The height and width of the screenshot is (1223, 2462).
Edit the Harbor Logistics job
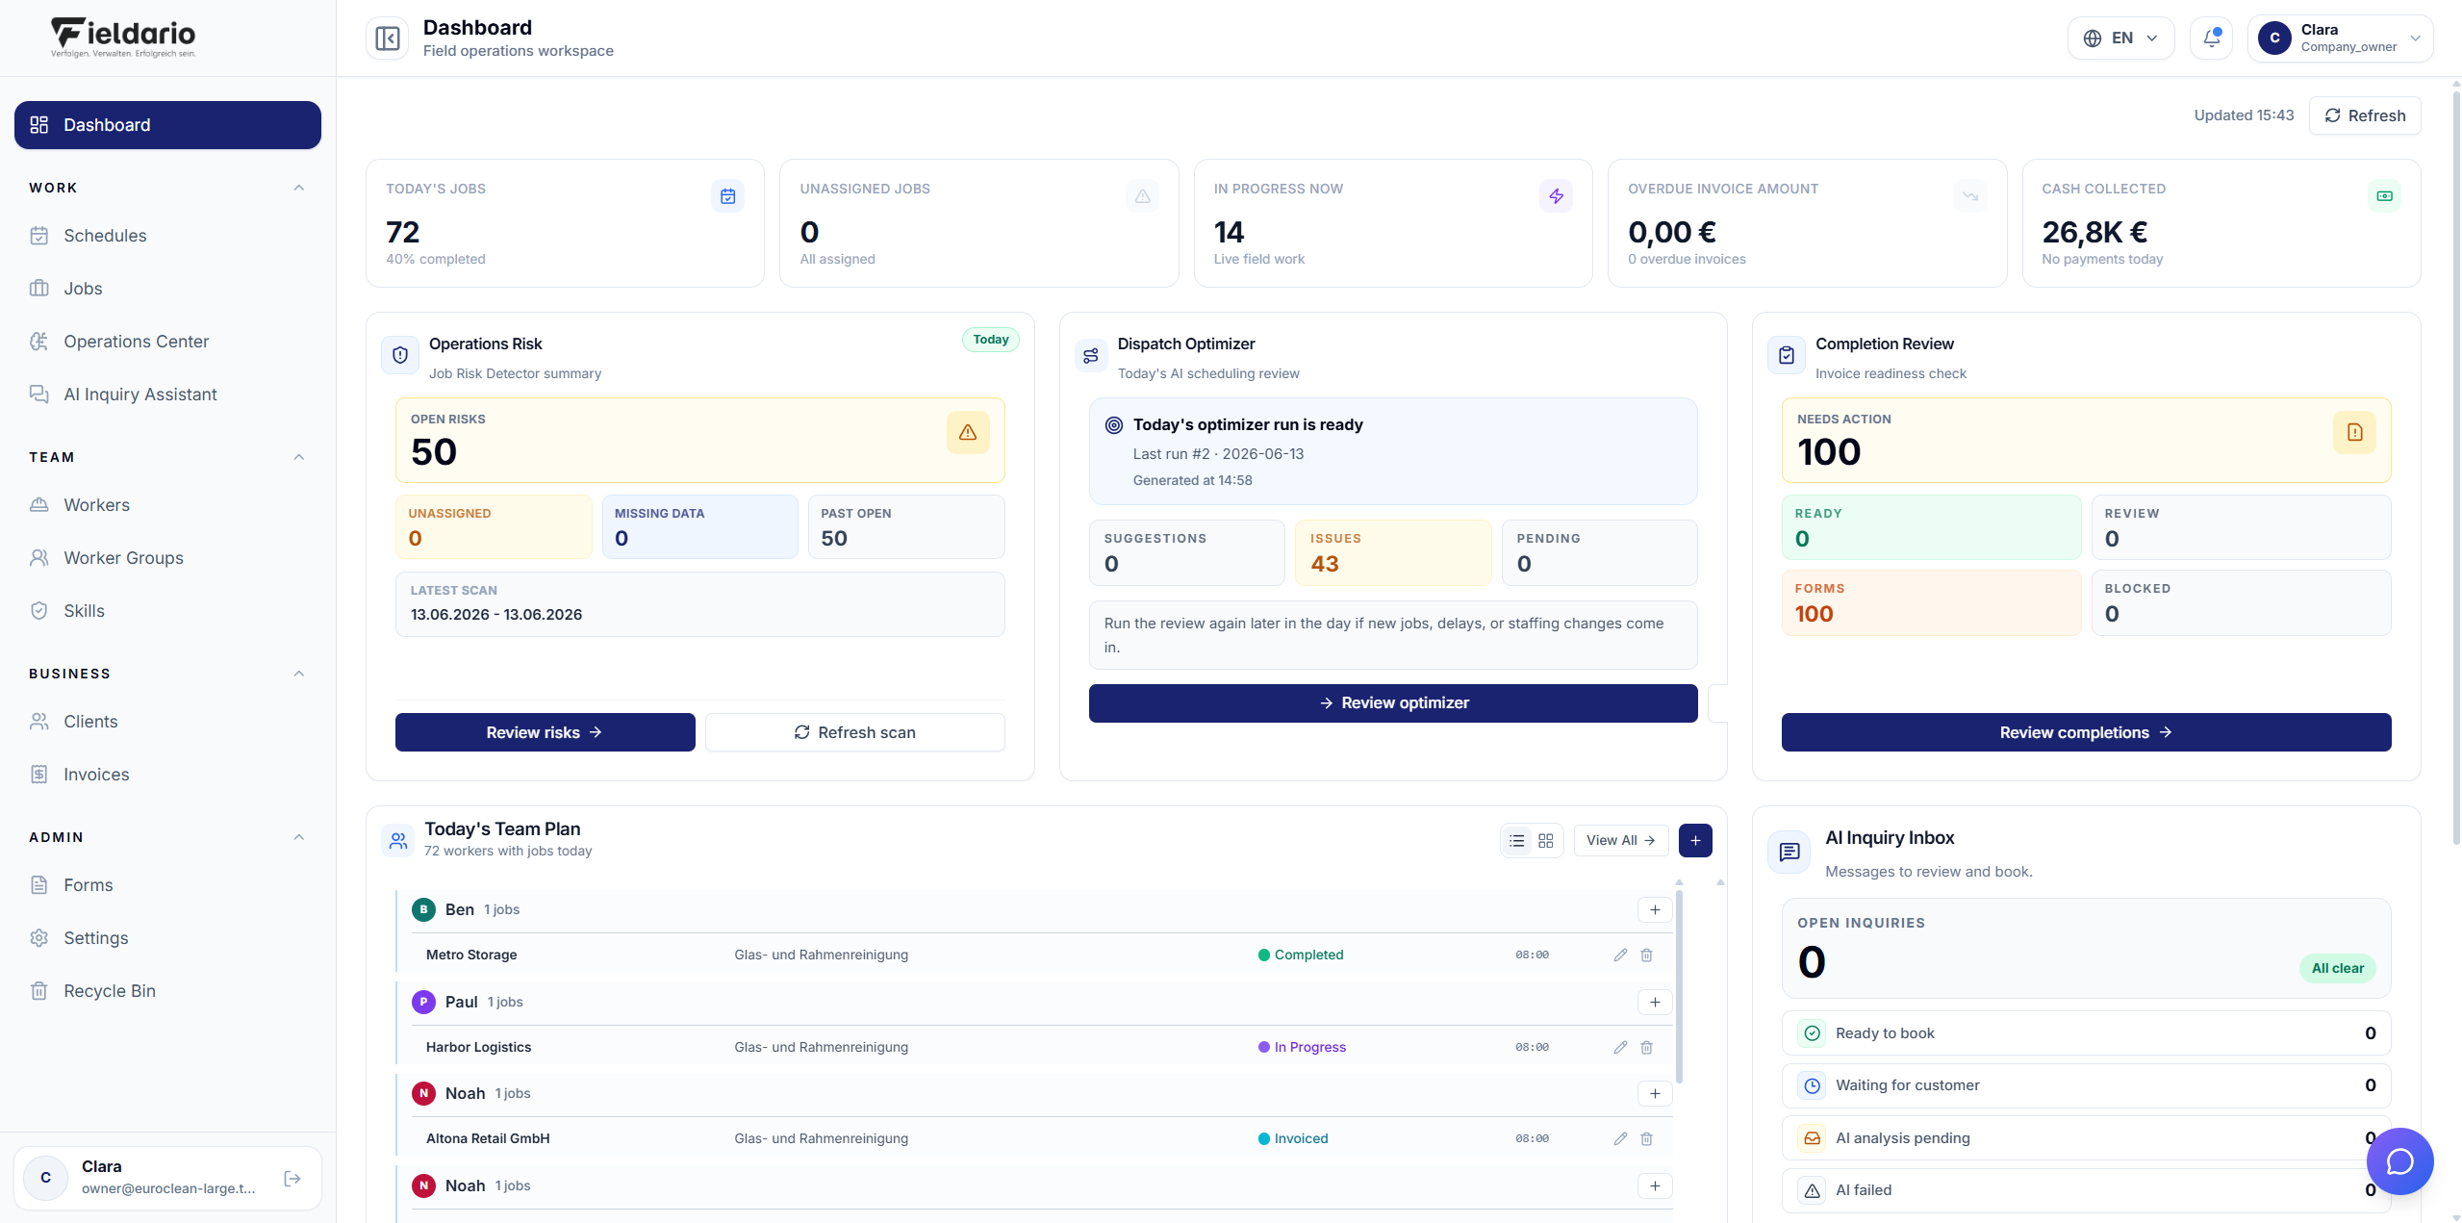tap(1620, 1047)
